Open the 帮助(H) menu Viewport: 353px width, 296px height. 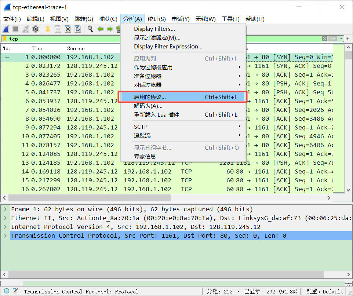pyautogui.click(x=255, y=19)
